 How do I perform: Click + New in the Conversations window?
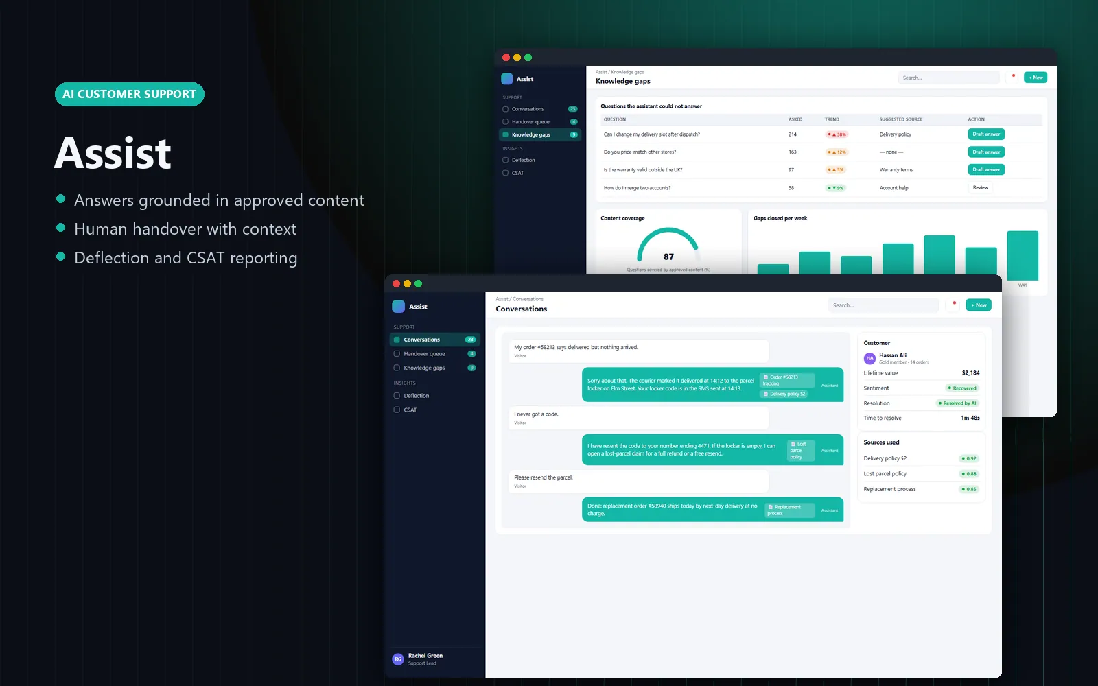point(979,305)
